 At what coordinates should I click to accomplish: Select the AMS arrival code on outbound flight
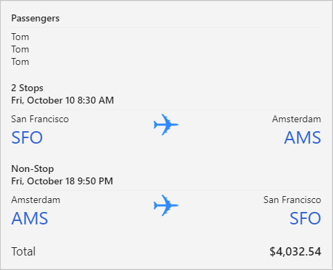303,137
